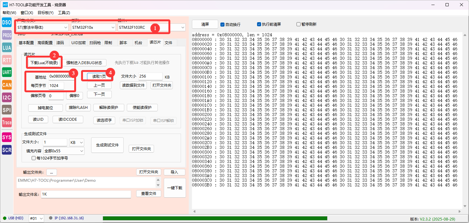Click the green download progress bar

tap(215, 218)
